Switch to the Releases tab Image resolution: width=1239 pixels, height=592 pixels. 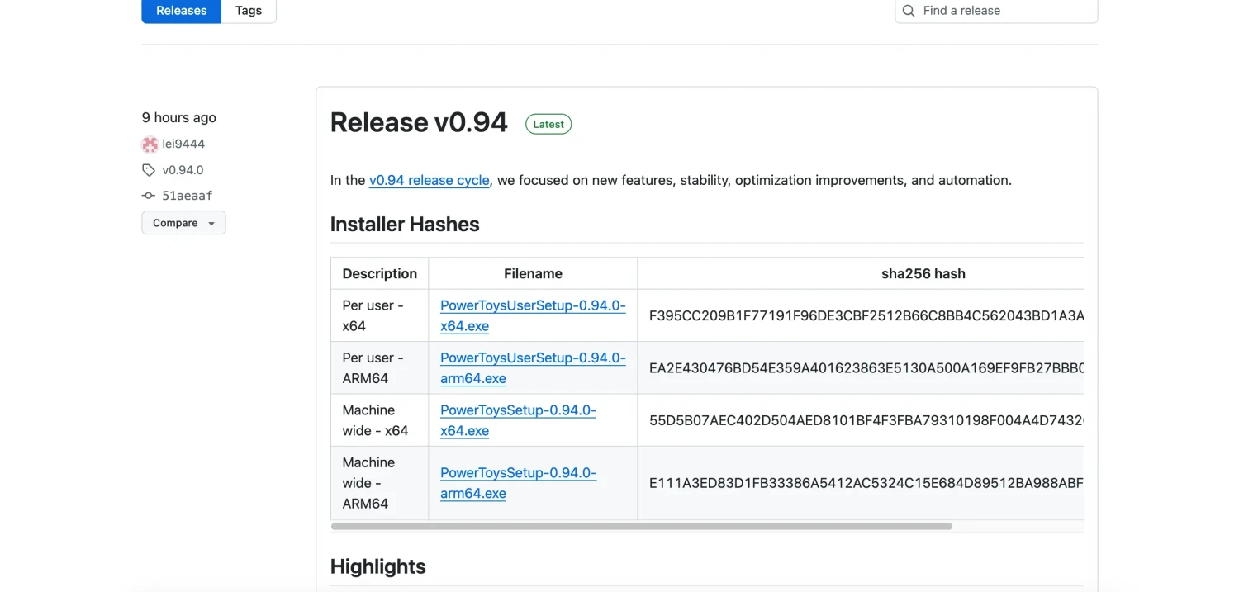coord(181,11)
